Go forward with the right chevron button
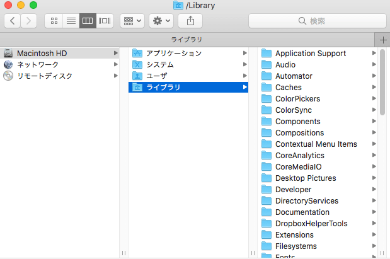The height and width of the screenshot is (259, 390). pyautogui.click(x=28, y=21)
